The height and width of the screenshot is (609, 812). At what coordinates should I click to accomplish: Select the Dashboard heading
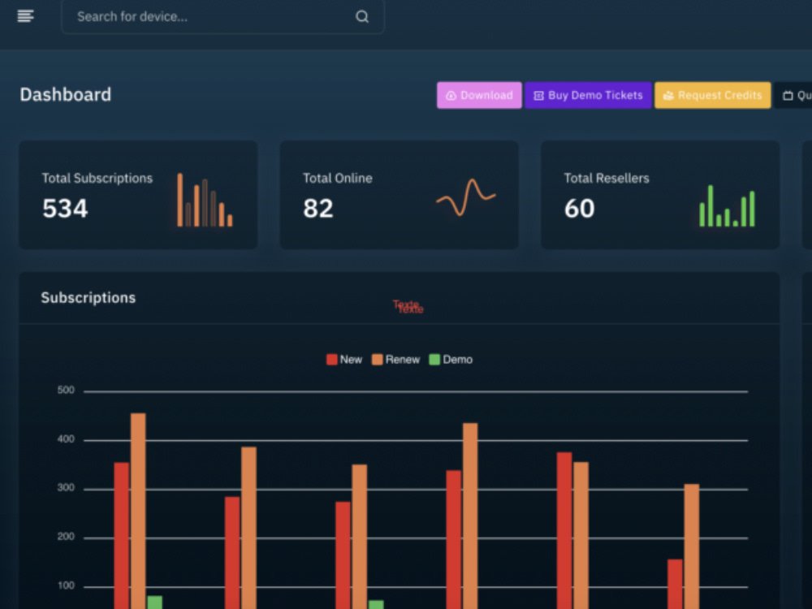pyautogui.click(x=65, y=94)
